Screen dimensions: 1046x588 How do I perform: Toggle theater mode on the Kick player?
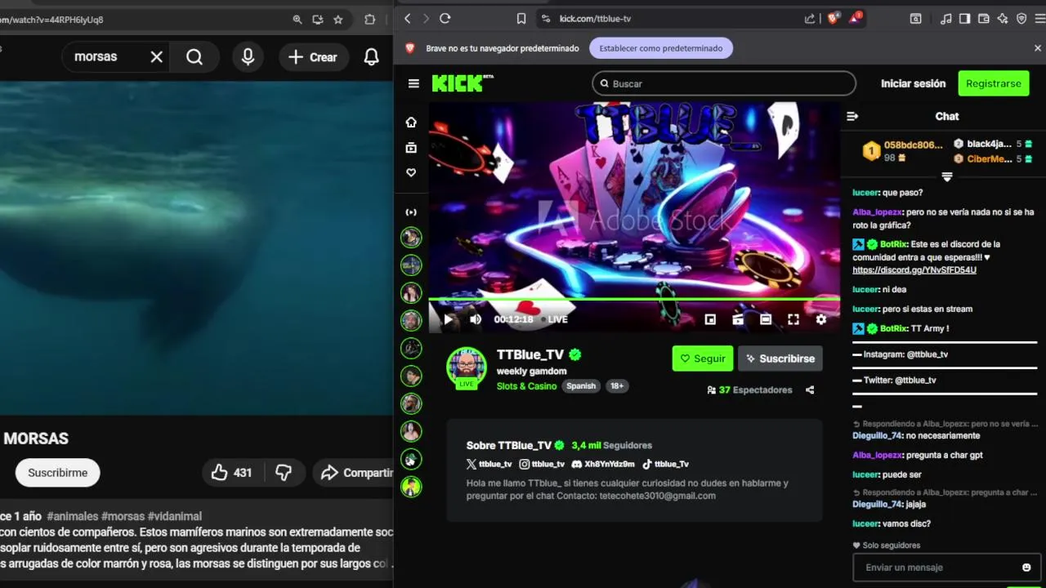pyautogui.click(x=766, y=319)
